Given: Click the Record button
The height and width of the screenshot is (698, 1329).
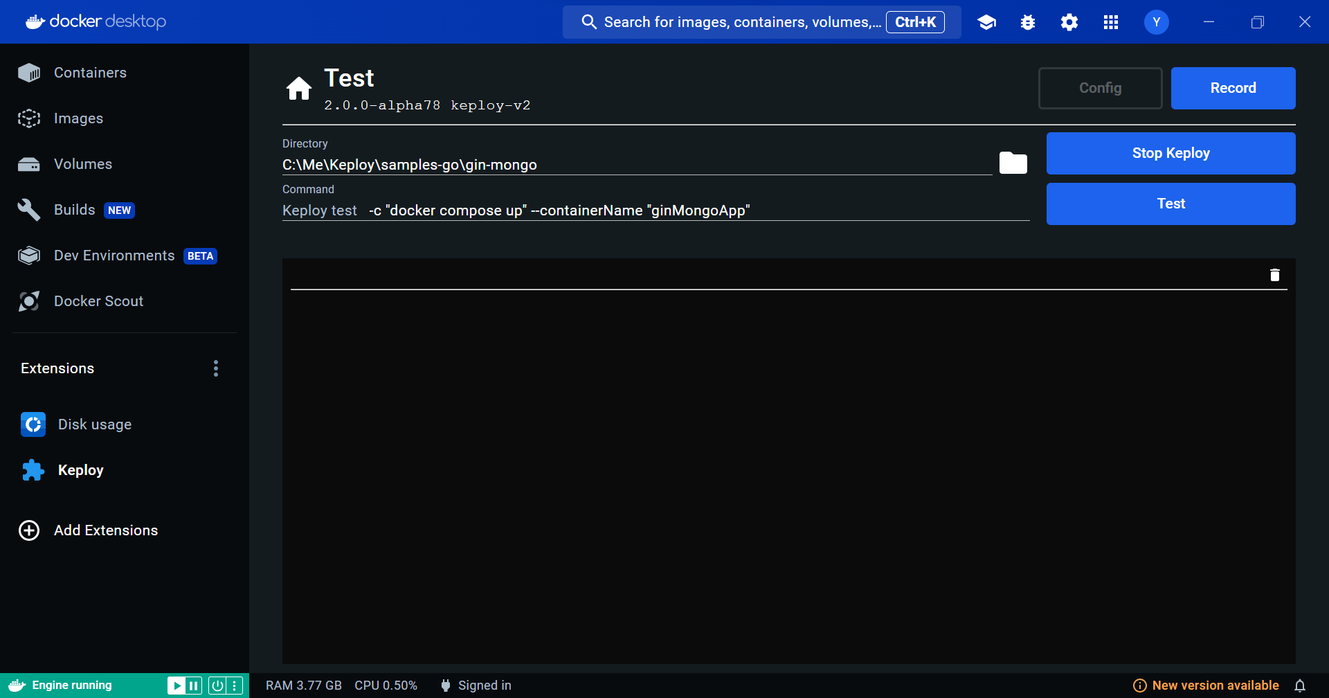Looking at the screenshot, I should point(1233,88).
